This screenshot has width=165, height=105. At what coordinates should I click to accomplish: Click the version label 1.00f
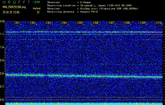[36, 2]
